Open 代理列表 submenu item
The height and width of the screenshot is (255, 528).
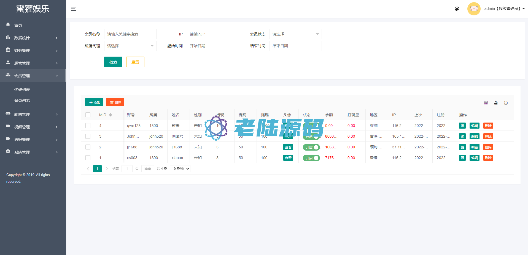22,90
